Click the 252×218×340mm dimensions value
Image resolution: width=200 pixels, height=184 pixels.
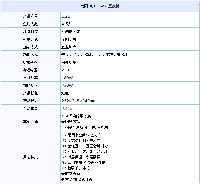click(x=79, y=101)
